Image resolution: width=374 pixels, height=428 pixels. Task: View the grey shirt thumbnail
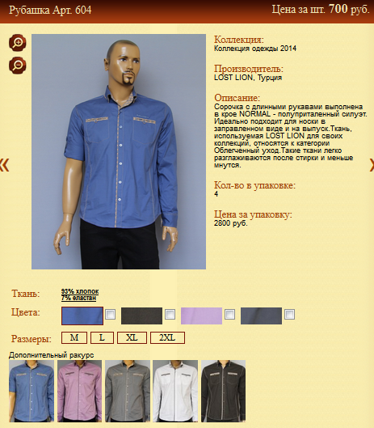(128, 391)
